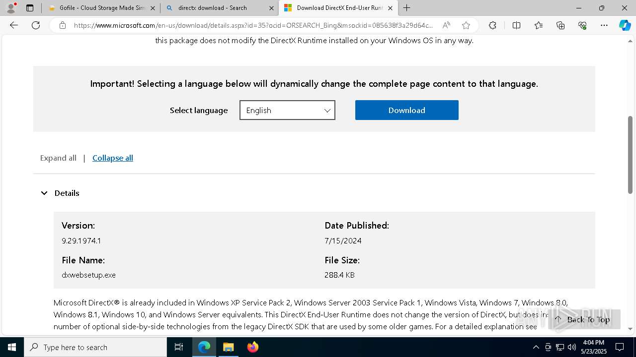Open browser Settings and more menu
Screen dimensions: 636x357
[x=604, y=25]
